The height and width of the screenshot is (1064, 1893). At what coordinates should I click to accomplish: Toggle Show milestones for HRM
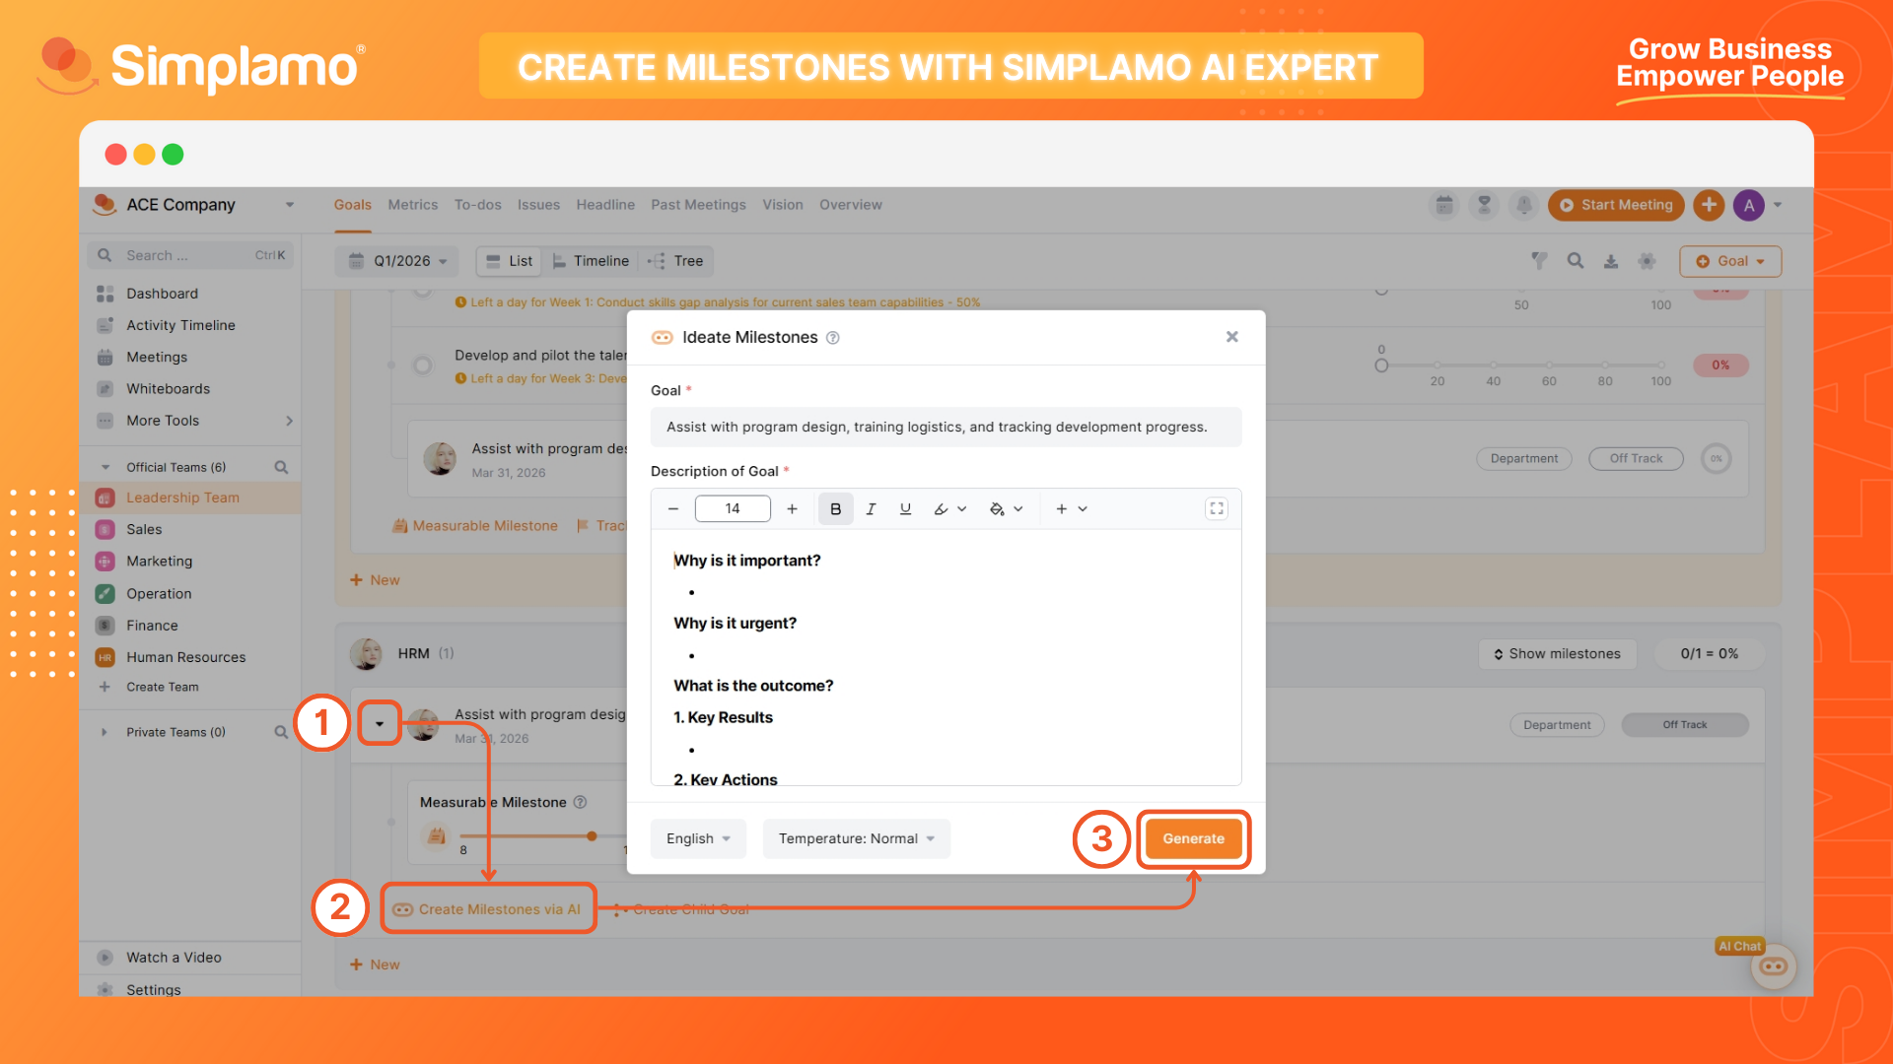1557,654
